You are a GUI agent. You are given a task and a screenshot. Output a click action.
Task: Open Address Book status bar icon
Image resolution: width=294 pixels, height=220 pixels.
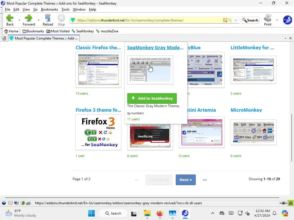23,203
